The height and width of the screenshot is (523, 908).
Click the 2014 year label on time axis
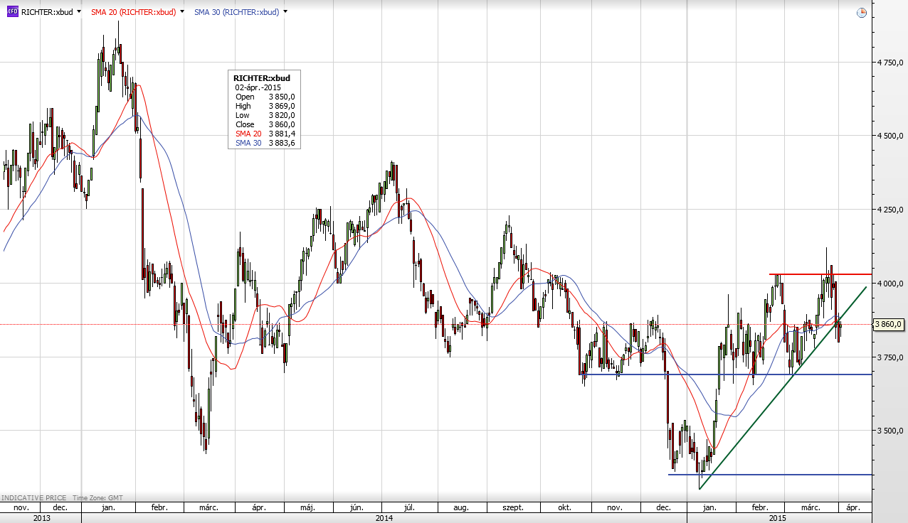[384, 518]
